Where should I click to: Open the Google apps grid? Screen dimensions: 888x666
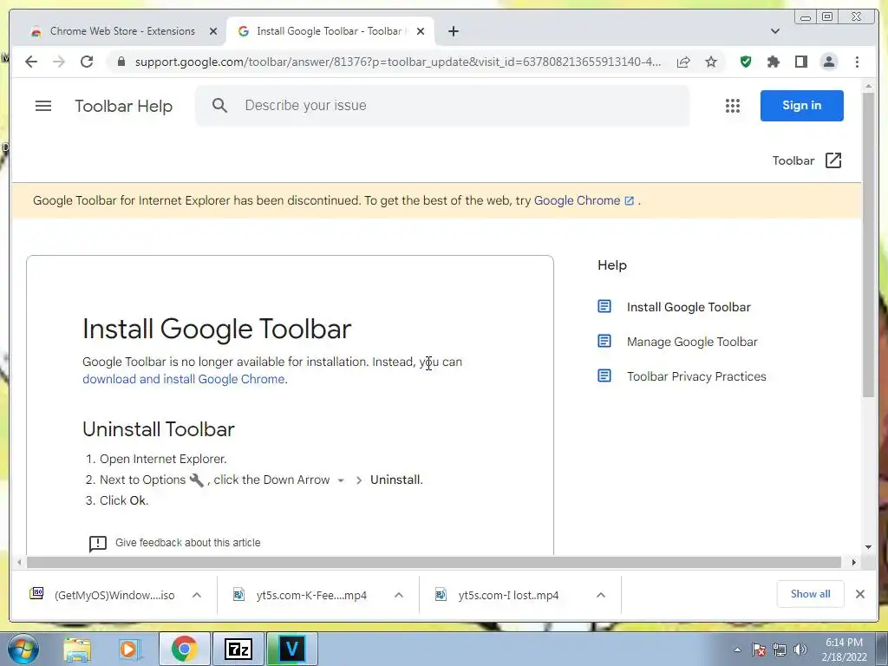click(733, 106)
